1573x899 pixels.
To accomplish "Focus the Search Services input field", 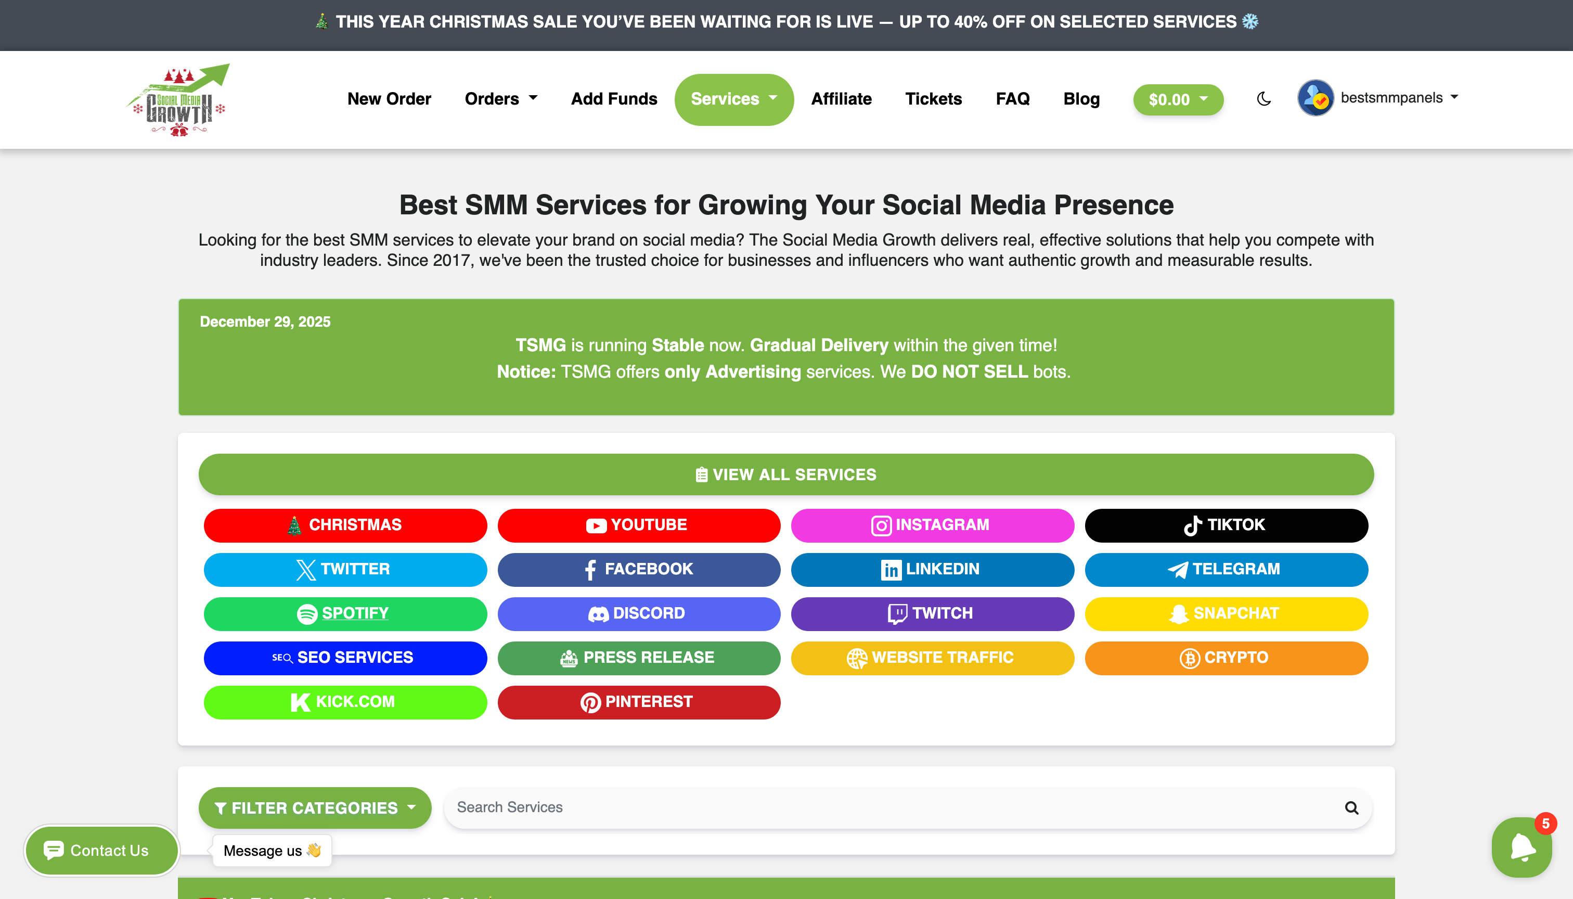I will 889,807.
